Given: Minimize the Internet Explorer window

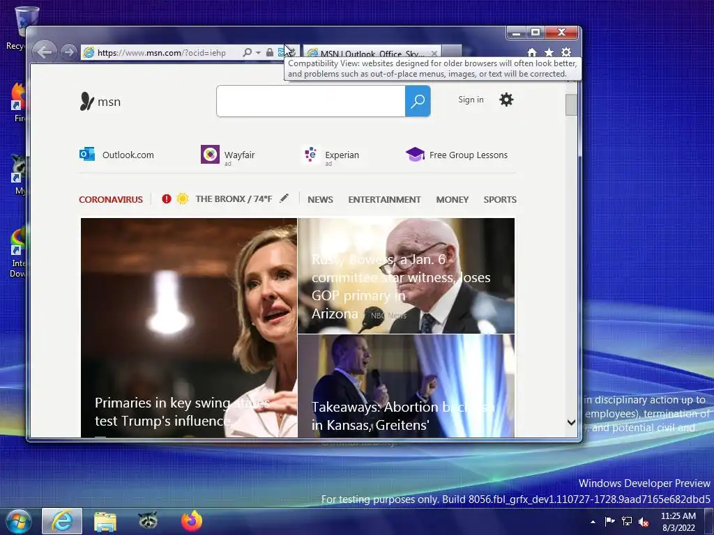Looking at the screenshot, I should coord(517,32).
